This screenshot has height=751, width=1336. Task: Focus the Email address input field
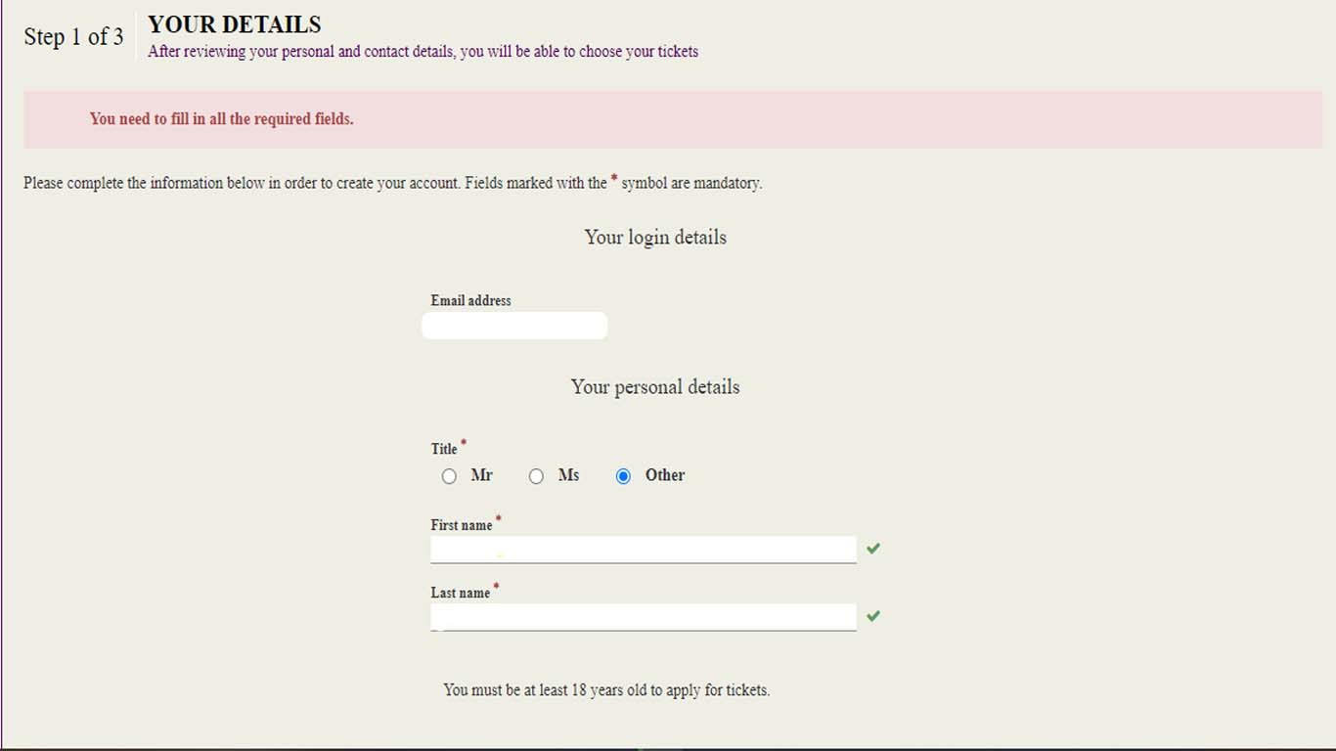[514, 327]
